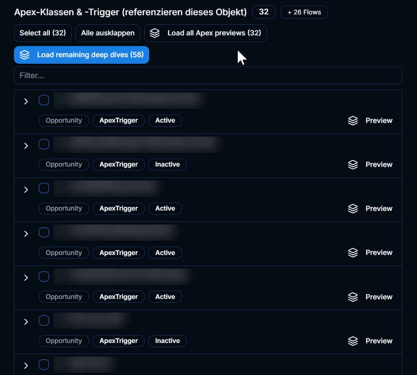Viewport: 417px width, 375px height.
Task: Expand the second trigger row (Inactive) chevron
Action: coord(26,146)
